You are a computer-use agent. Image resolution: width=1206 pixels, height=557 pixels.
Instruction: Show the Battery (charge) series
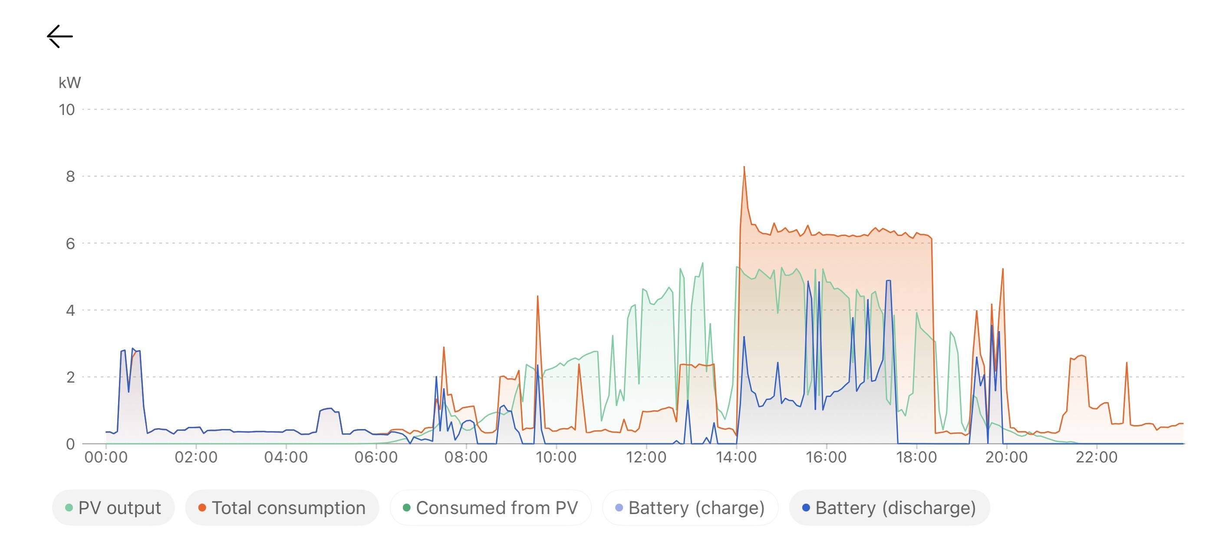click(x=690, y=508)
